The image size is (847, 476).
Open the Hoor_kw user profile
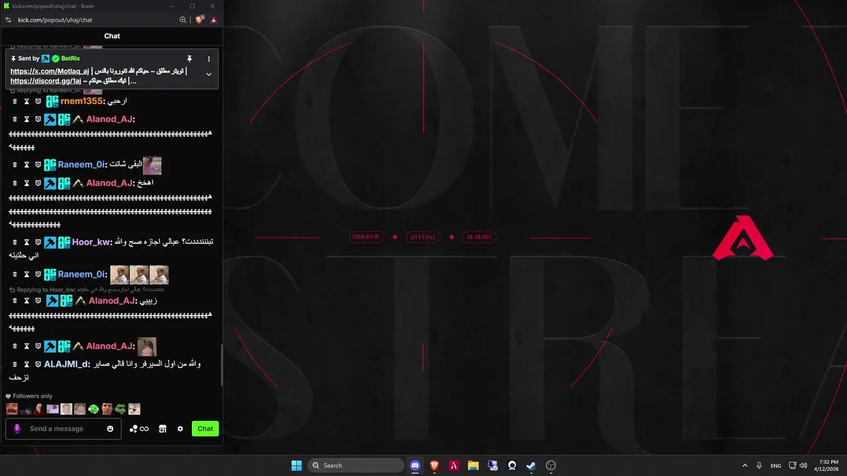coord(91,243)
